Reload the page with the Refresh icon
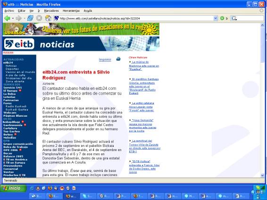Image resolution: width=267 pixels, height=200 pixels. (30, 18)
